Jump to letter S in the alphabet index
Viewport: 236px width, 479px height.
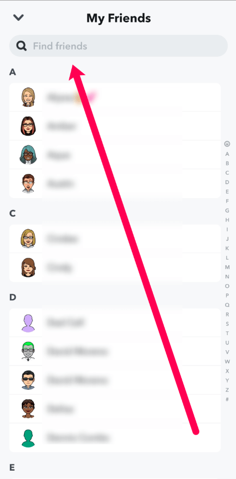coord(227,324)
